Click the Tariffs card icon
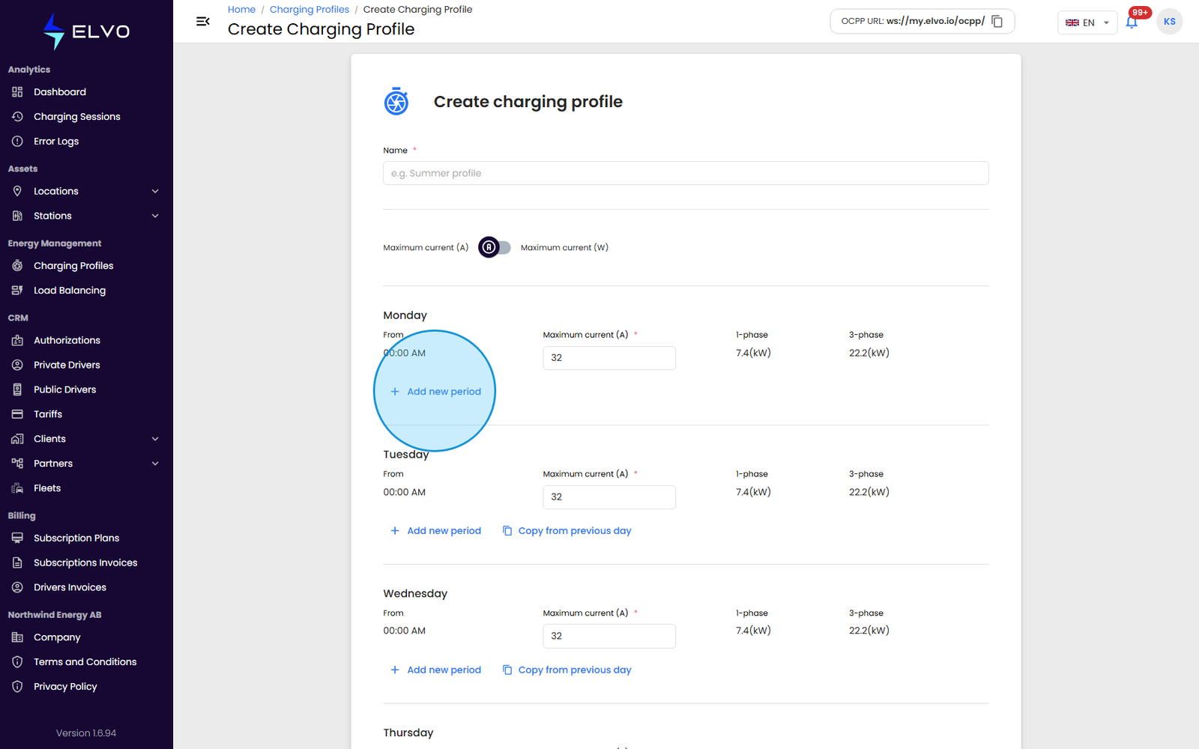This screenshot has height=749, width=1199. coord(17,414)
